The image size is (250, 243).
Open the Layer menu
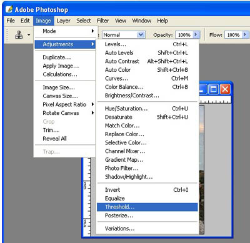point(63,21)
